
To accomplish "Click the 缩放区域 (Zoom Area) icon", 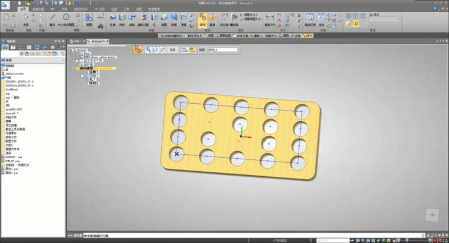I will 310,18.
